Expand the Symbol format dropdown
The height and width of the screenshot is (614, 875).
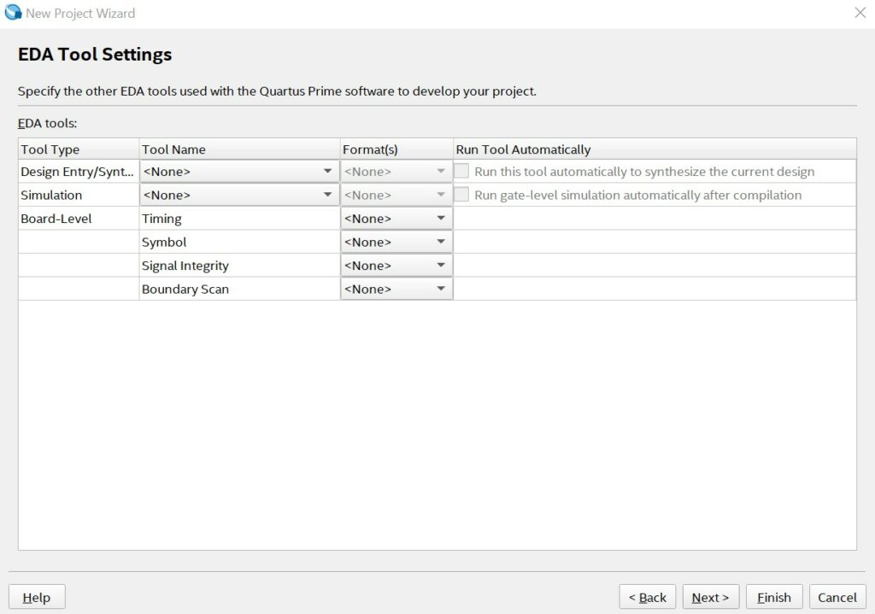(x=396, y=243)
